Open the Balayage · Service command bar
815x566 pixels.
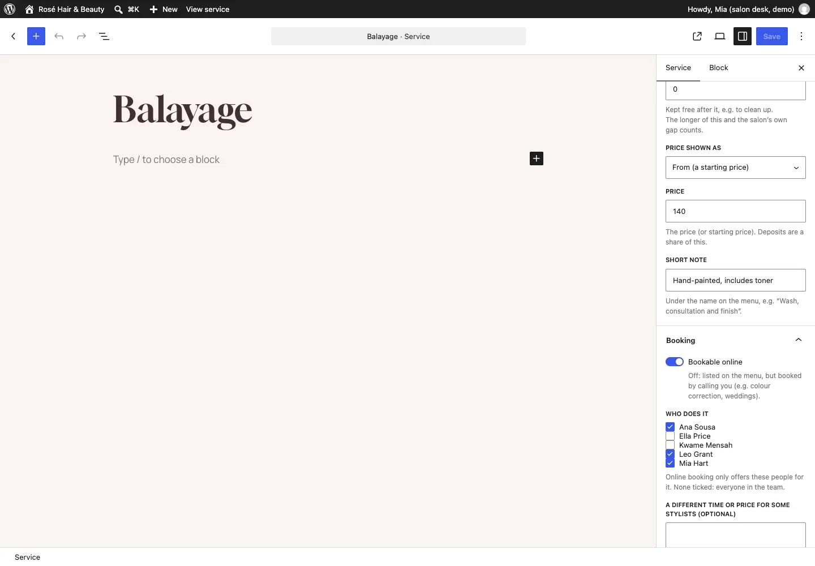click(398, 36)
